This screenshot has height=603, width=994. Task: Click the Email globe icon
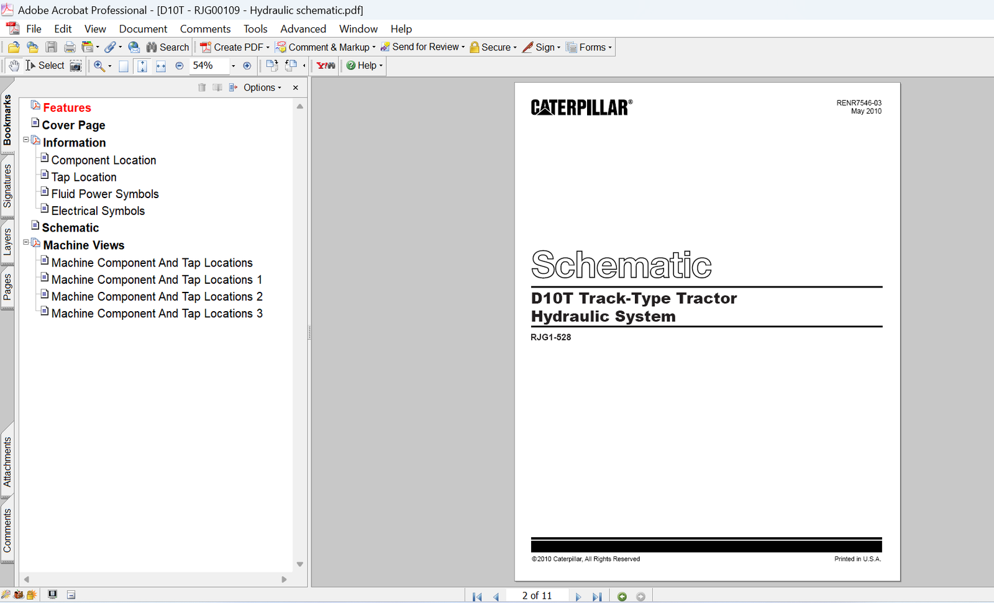coord(134,47)
